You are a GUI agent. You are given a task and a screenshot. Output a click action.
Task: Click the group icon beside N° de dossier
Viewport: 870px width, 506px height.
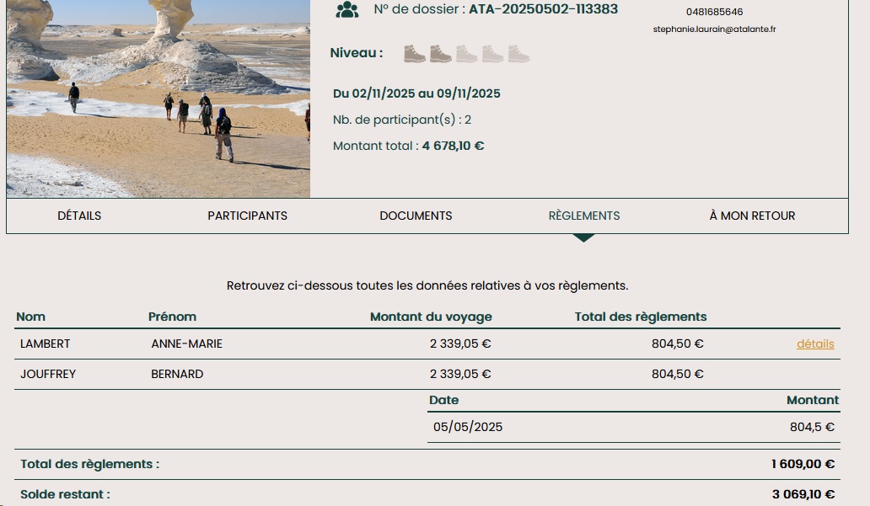click(346, 10)
